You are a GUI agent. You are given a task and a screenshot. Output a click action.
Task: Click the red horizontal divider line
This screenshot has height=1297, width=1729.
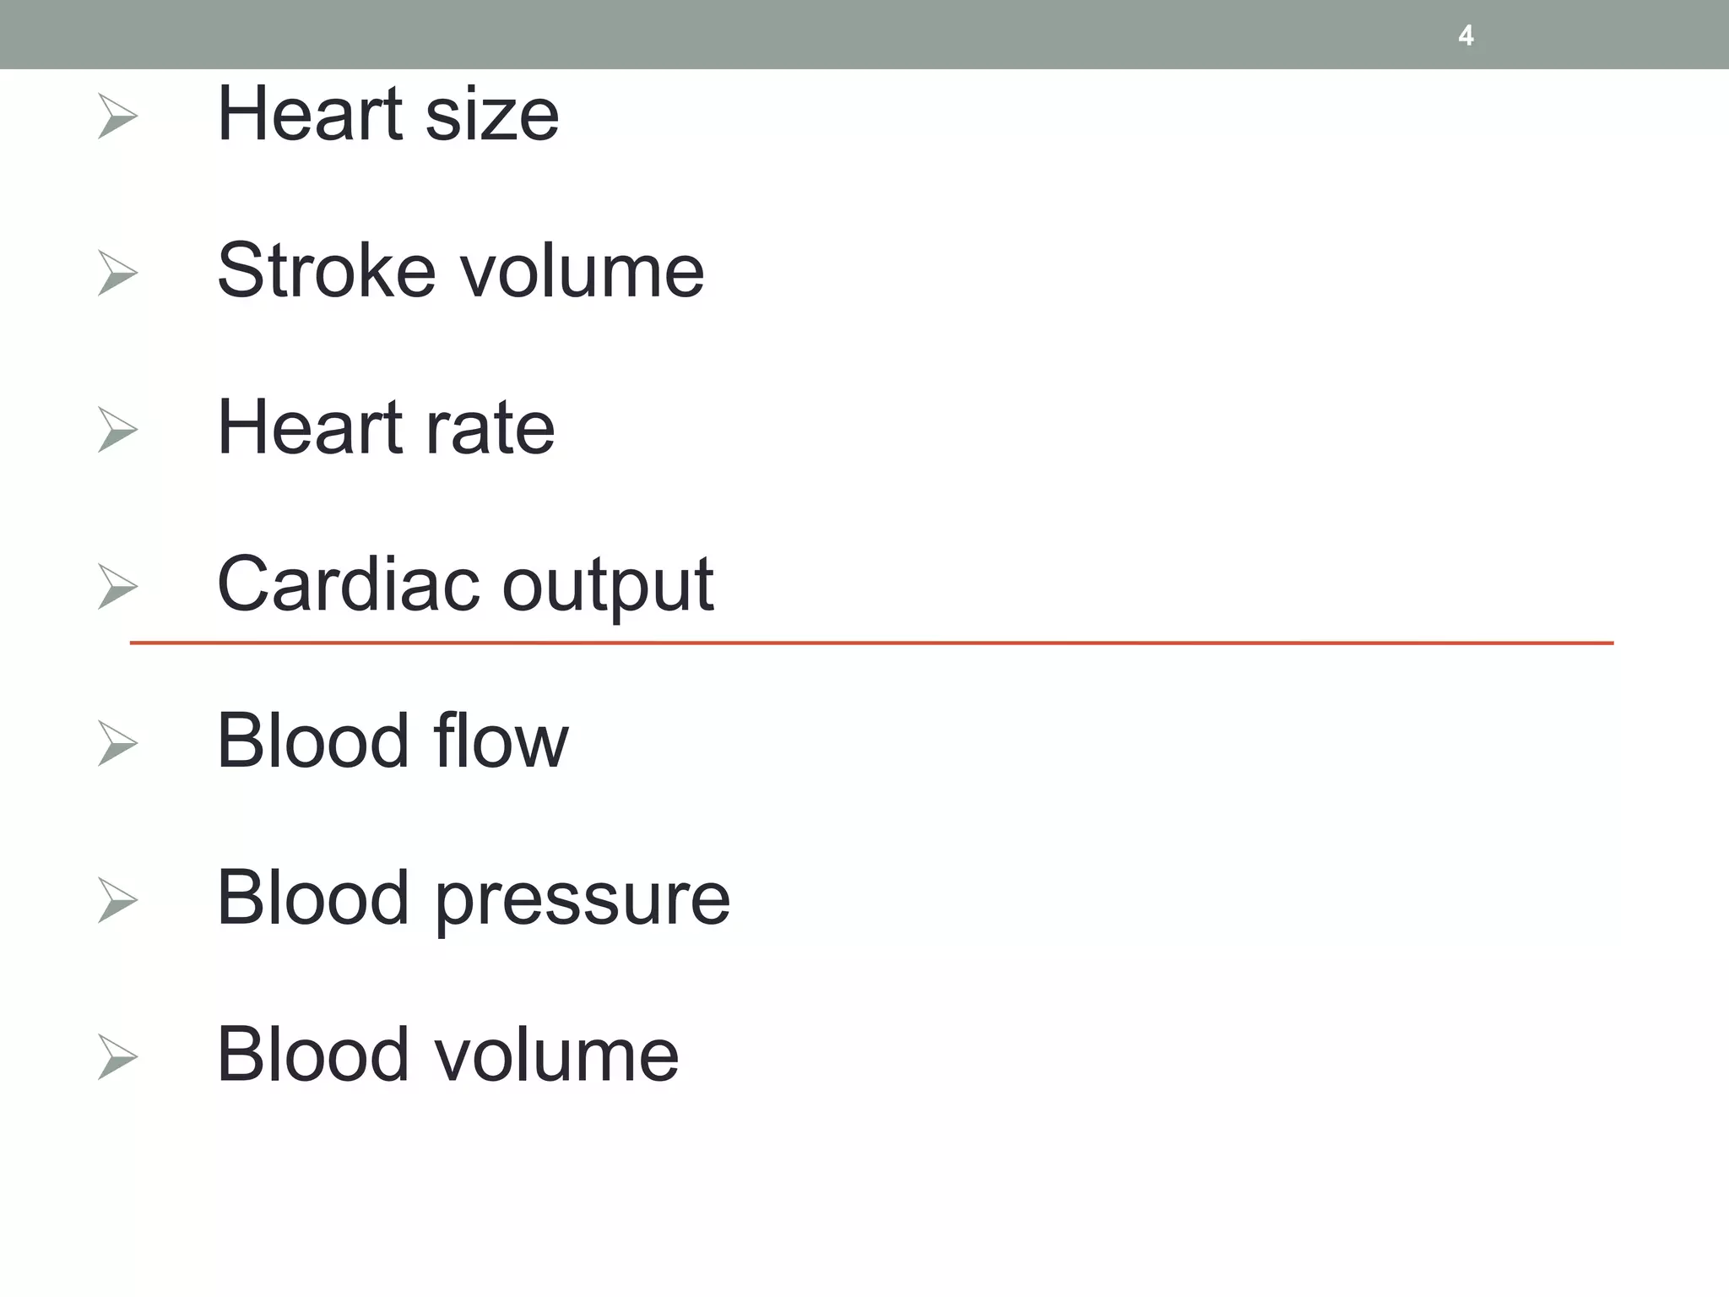pyautogui.click(x=871, y=643)
